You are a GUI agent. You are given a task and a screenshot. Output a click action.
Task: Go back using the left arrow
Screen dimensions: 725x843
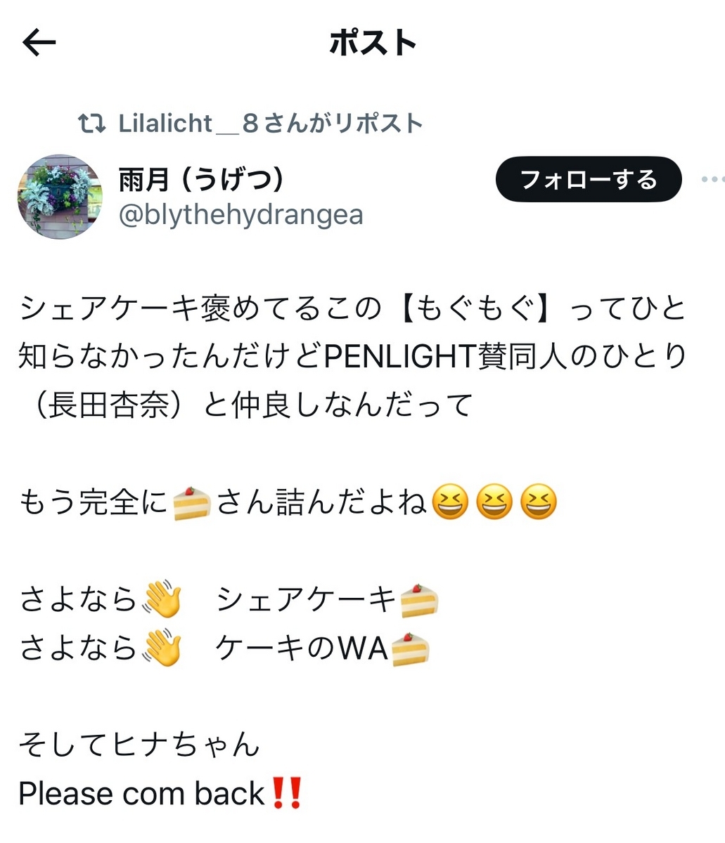pyautogui.click(x=39, y=43)
